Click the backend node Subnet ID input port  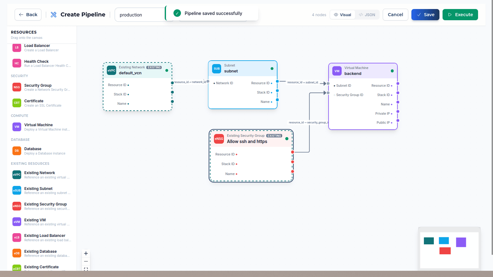(x=328, y=84)
